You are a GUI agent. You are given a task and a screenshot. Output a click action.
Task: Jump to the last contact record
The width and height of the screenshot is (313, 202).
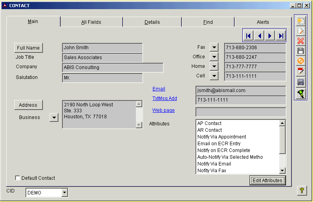[x=280, y=36]
